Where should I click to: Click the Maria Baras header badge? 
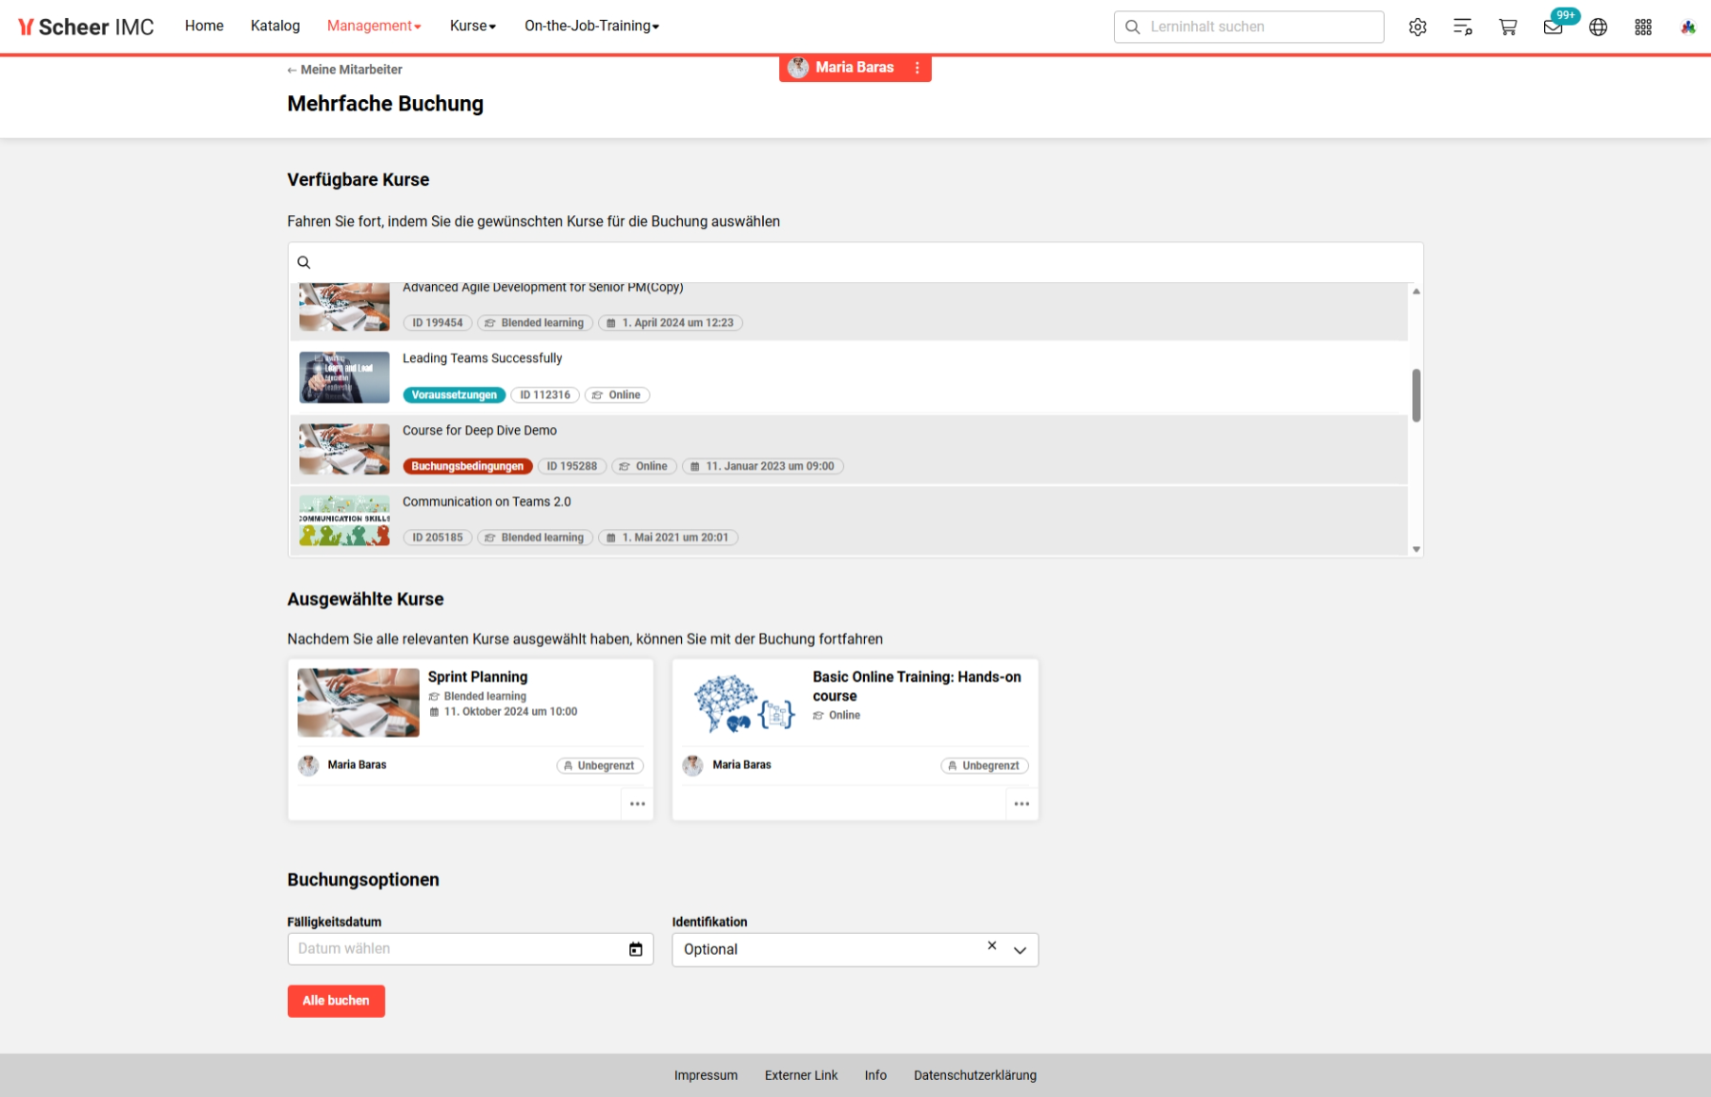click(855, 68)
